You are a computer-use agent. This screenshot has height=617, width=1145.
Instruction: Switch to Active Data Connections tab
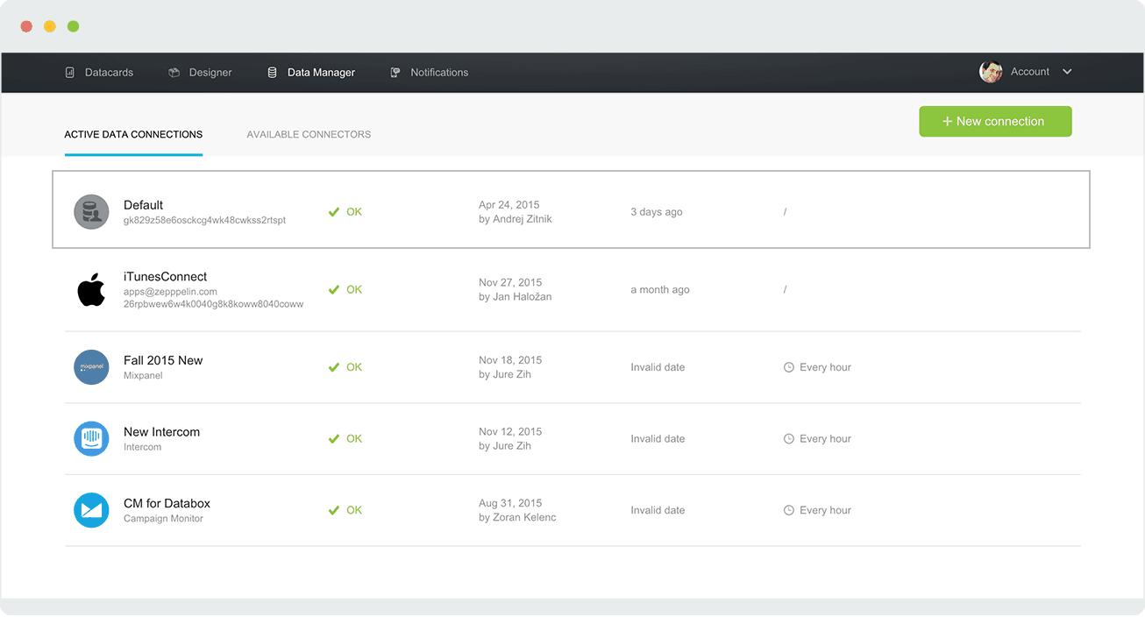point(133,135)
